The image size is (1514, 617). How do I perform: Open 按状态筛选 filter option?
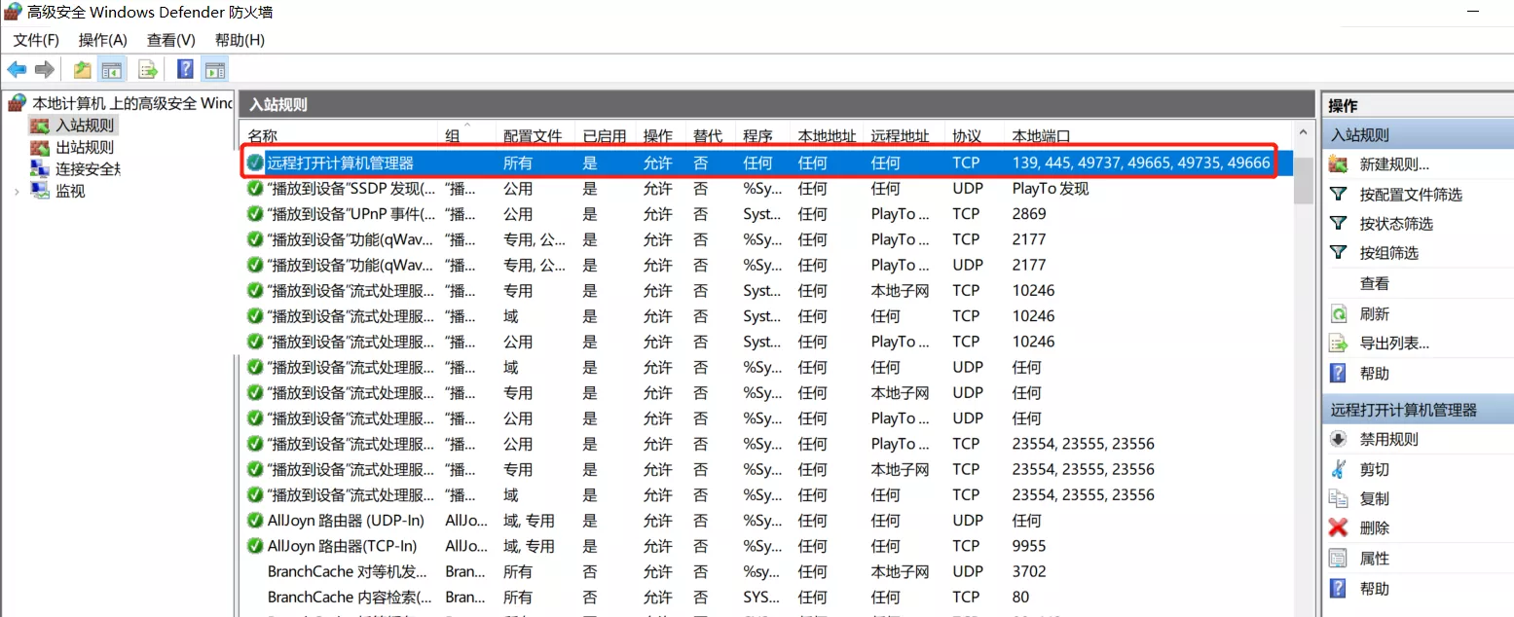coord(1395,224)
